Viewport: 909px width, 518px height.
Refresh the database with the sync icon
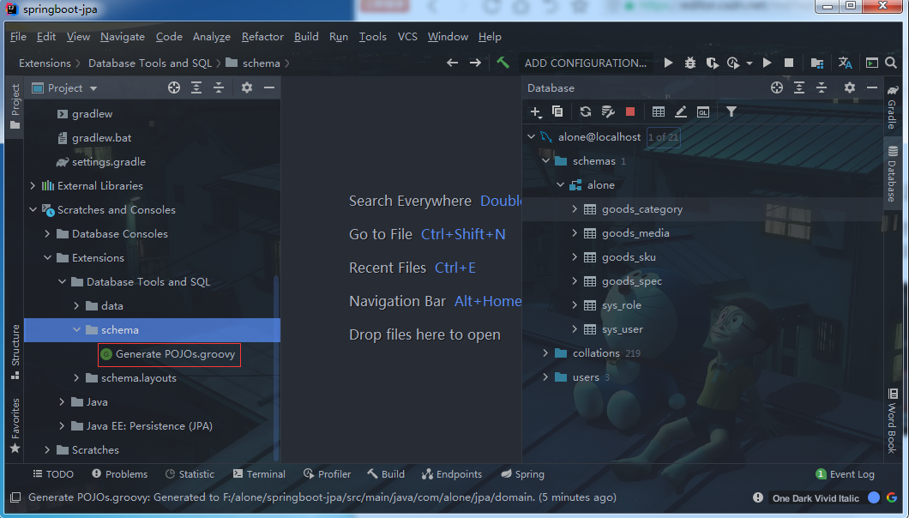coord(586,111)
